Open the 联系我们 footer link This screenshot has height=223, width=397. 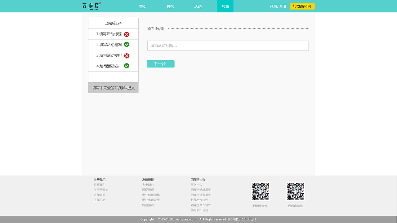click(x=100, y=185)
